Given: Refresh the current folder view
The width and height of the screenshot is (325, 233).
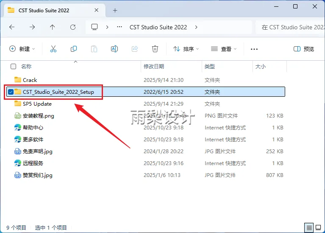Looking at the screenshot, I should coord(73,27).
